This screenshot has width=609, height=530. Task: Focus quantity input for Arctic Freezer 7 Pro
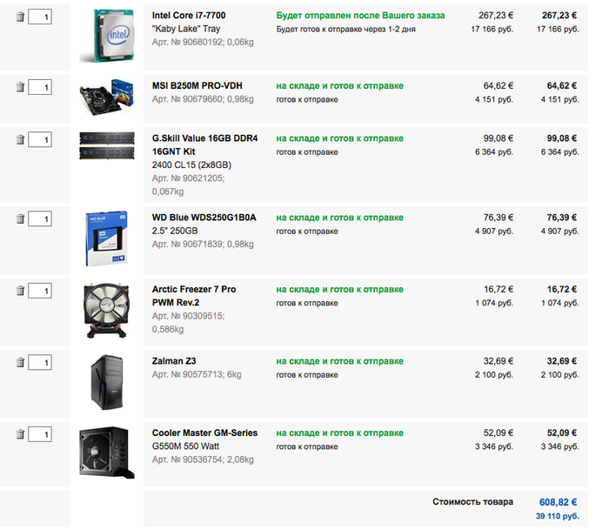[x=40, y=291]
